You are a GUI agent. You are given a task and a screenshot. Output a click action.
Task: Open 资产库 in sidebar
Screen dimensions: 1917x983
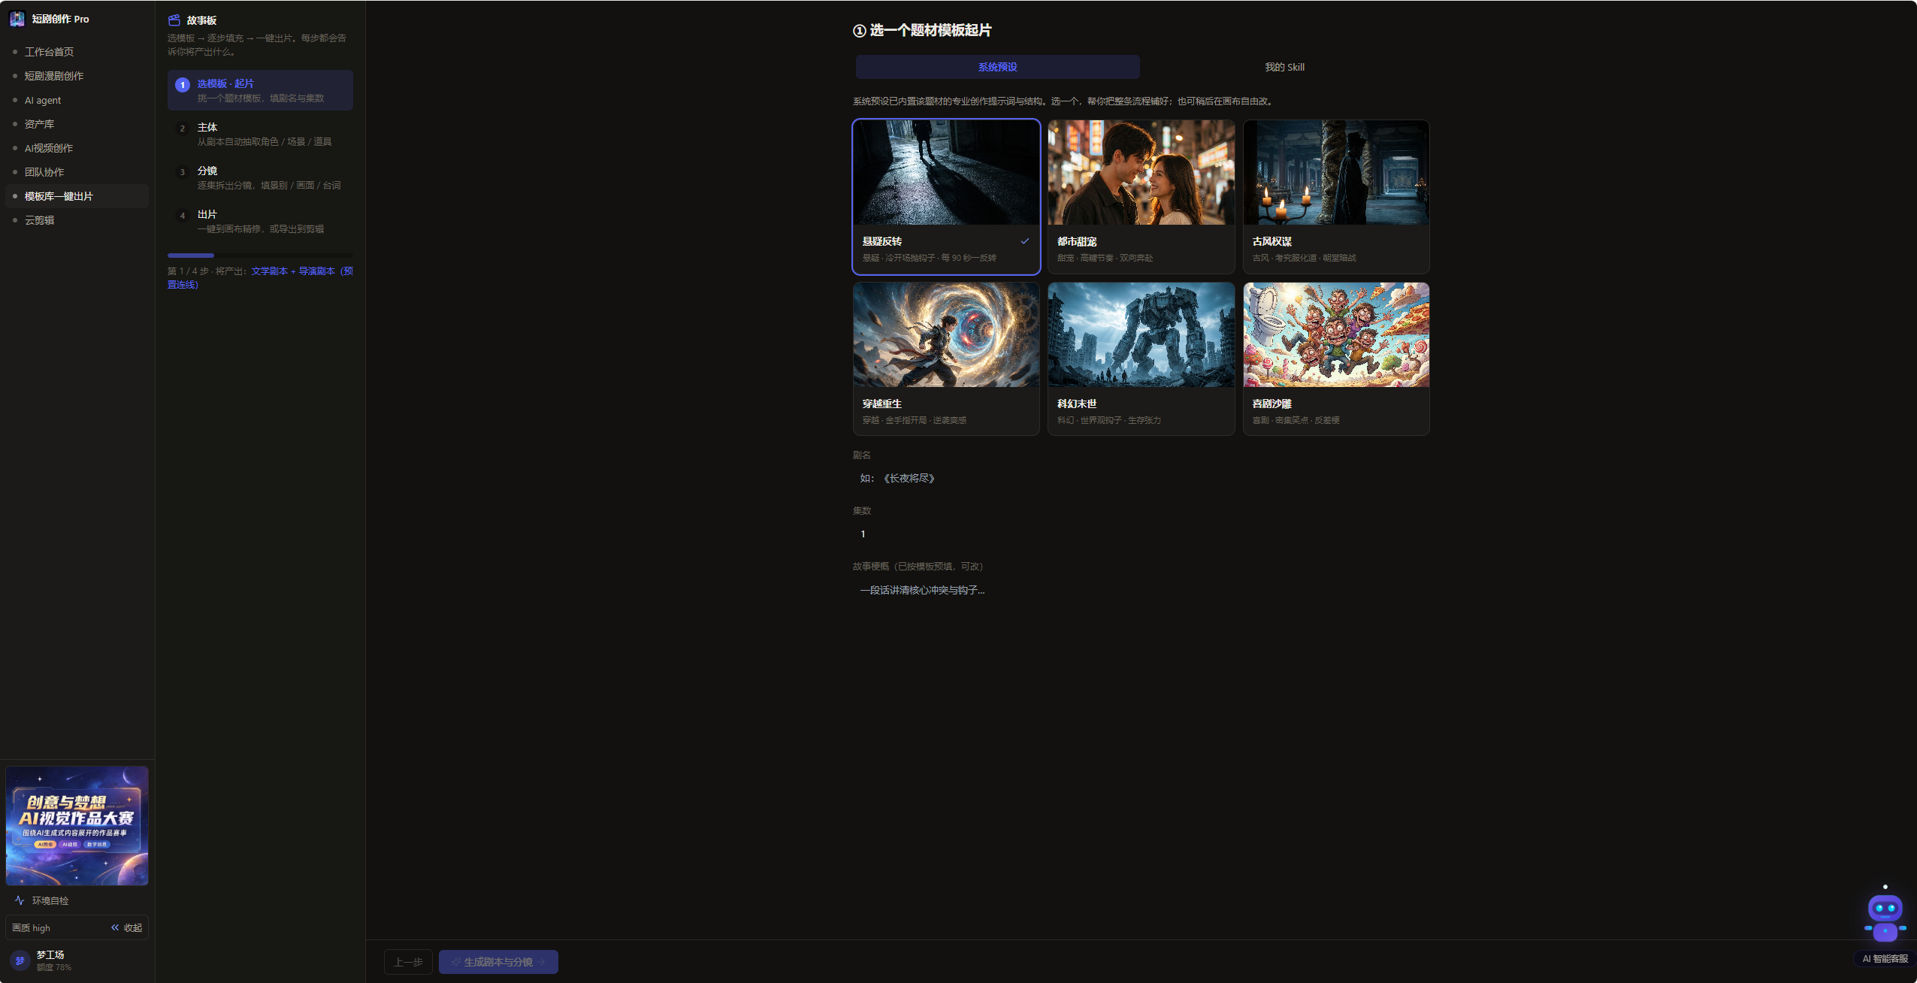[77, 124]
